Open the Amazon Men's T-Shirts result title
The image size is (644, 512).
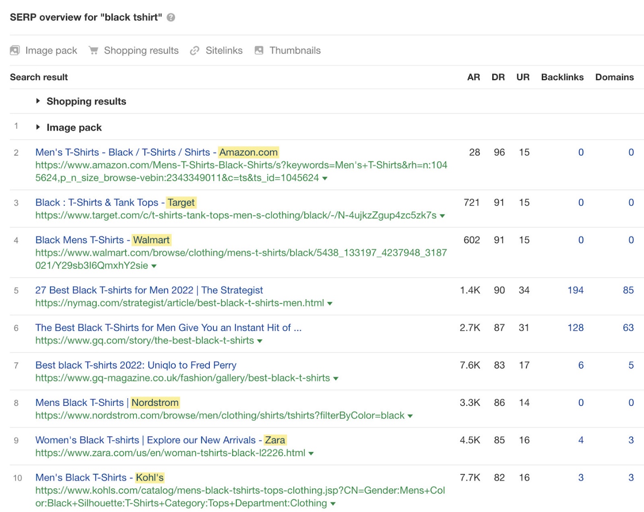click(157, 153)
